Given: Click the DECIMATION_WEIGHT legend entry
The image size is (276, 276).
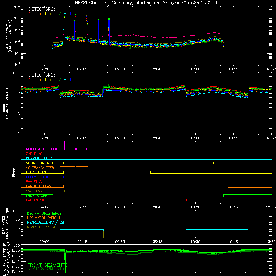Looking at the screenshot, I should [44, 218].
